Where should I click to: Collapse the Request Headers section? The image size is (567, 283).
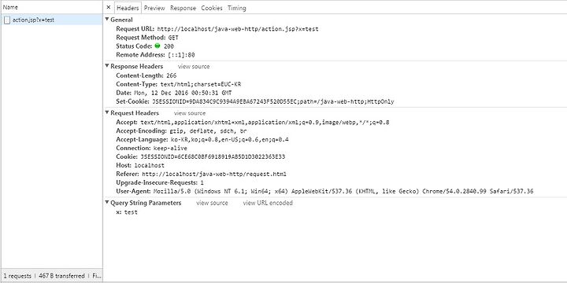coord(107,112)
